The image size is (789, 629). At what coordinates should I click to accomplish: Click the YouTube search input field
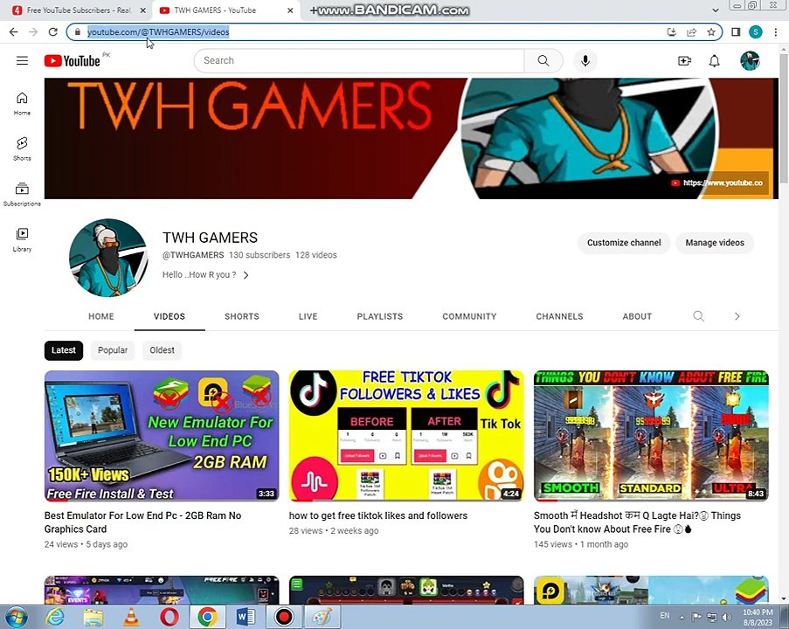coord(359,61)
